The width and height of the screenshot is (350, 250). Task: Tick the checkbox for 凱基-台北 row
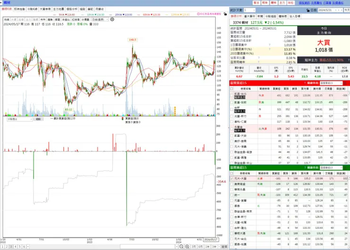[232, 95]
